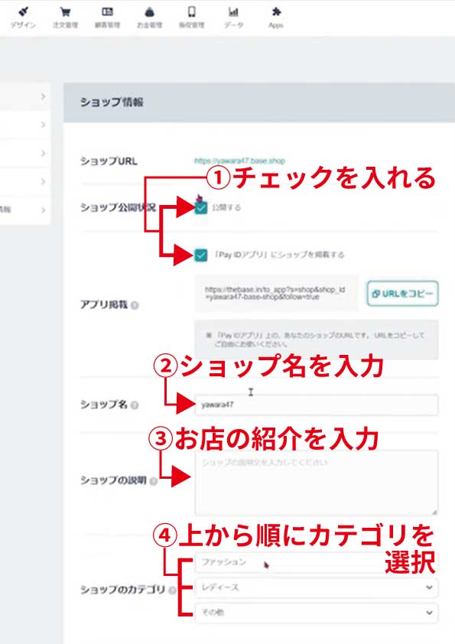Open 注文管理 shopping cart icon
This screenshot has height=644, width=455.
pos(65,11)
